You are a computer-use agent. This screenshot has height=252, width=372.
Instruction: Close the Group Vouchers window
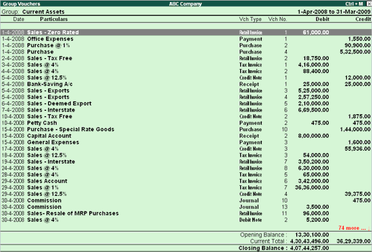point(369,4)
